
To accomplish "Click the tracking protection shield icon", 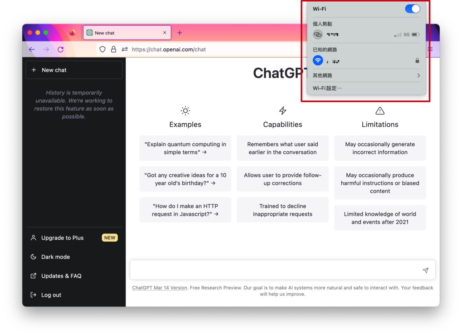I will tap(102, 50).
